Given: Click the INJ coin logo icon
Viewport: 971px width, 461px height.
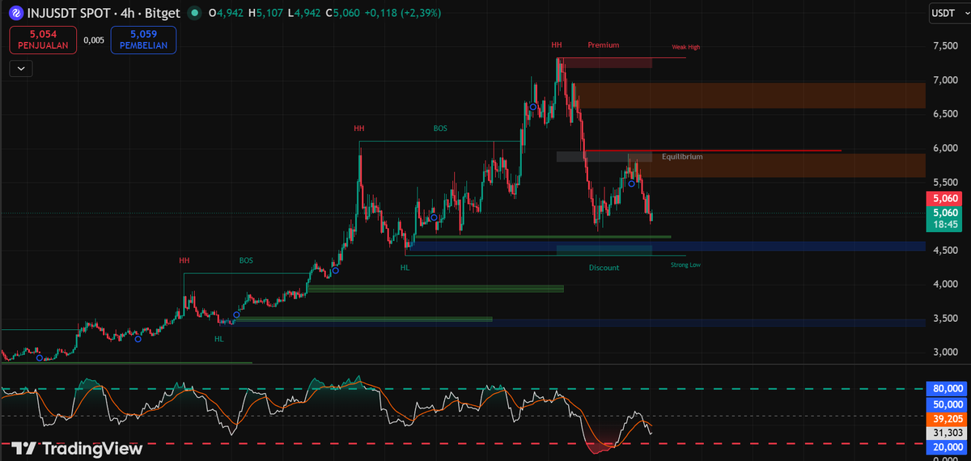Looking at the screenshot, I should coord(15,13).
